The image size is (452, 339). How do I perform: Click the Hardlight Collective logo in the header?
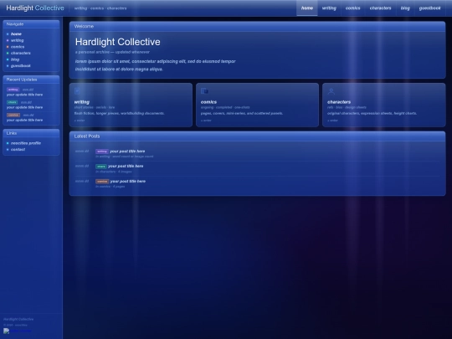(35, 8)
